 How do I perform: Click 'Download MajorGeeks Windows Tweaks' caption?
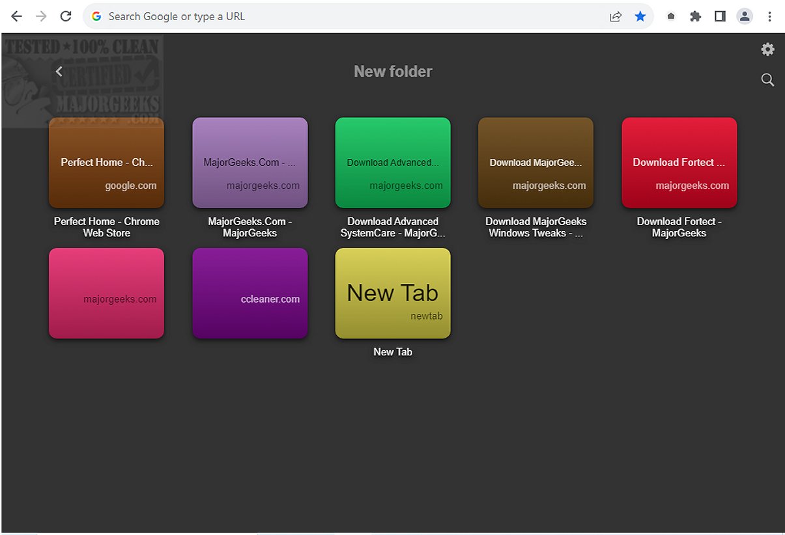click(536, 227)
